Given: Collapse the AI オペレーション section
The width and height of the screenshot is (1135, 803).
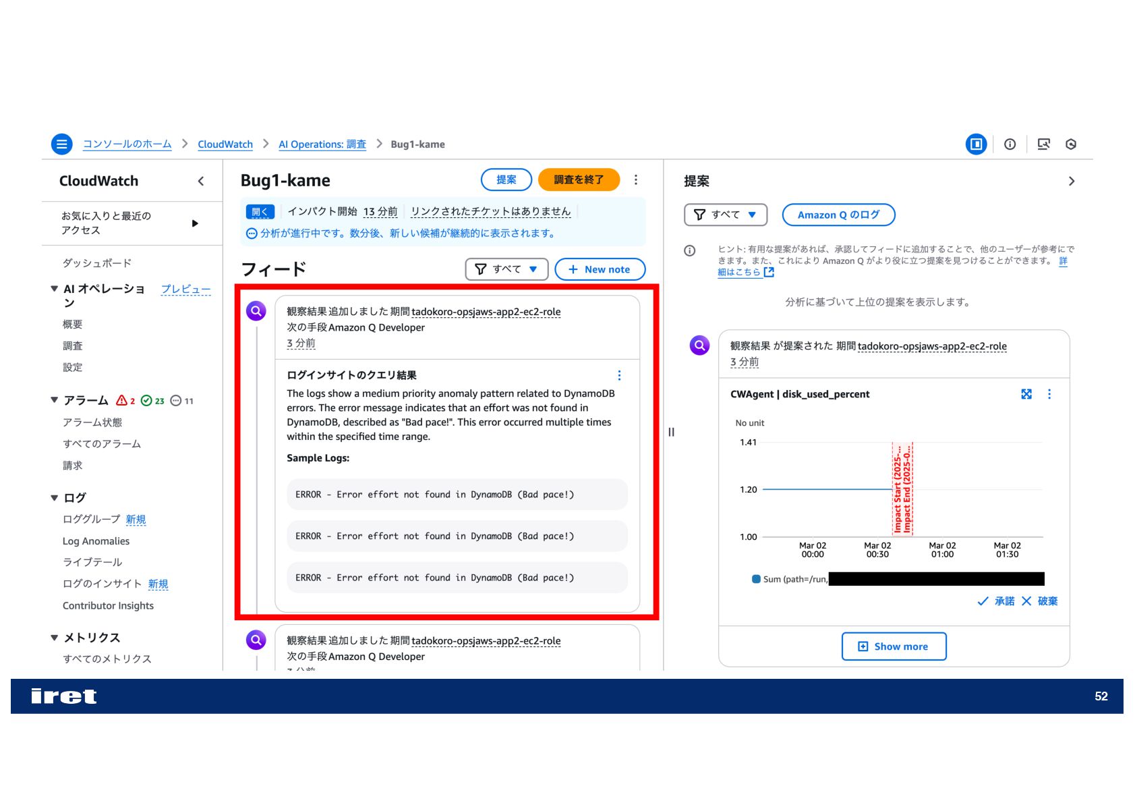Looking at the screenshot, I should click(x=54, y=289).
